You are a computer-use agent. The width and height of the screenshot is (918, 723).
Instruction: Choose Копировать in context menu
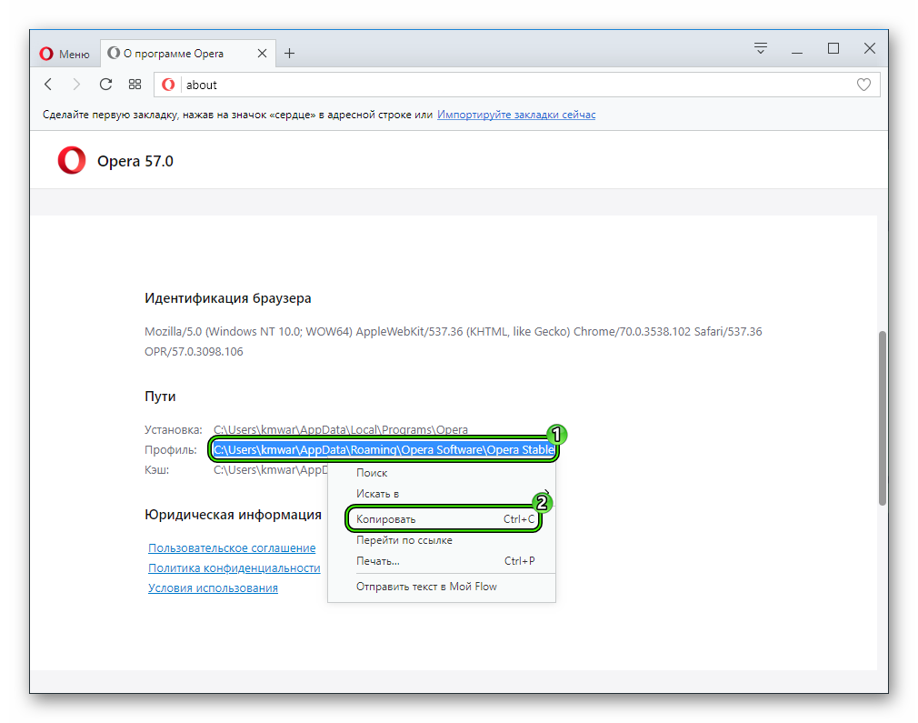coord(442,519)
